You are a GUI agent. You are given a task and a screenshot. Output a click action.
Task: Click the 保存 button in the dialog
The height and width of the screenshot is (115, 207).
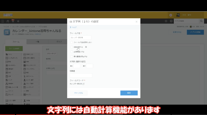129,93
